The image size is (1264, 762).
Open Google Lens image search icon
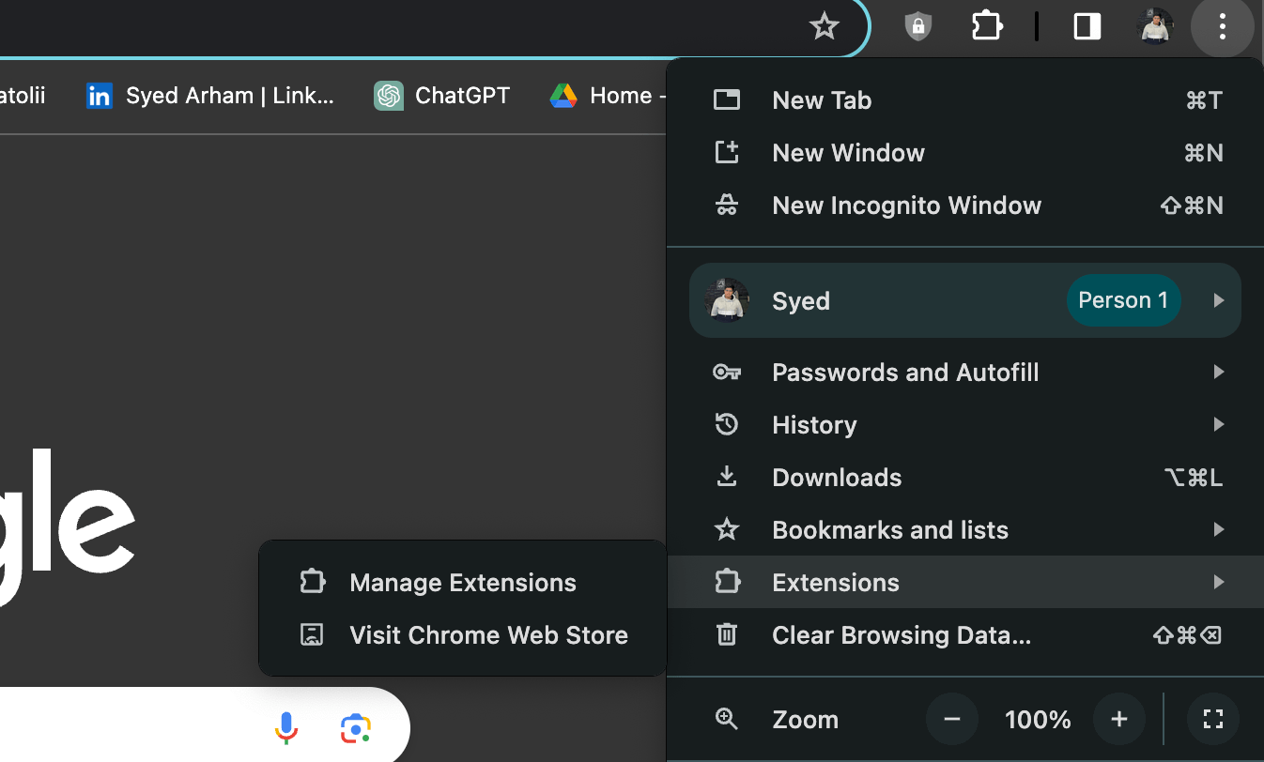(356, 727)
